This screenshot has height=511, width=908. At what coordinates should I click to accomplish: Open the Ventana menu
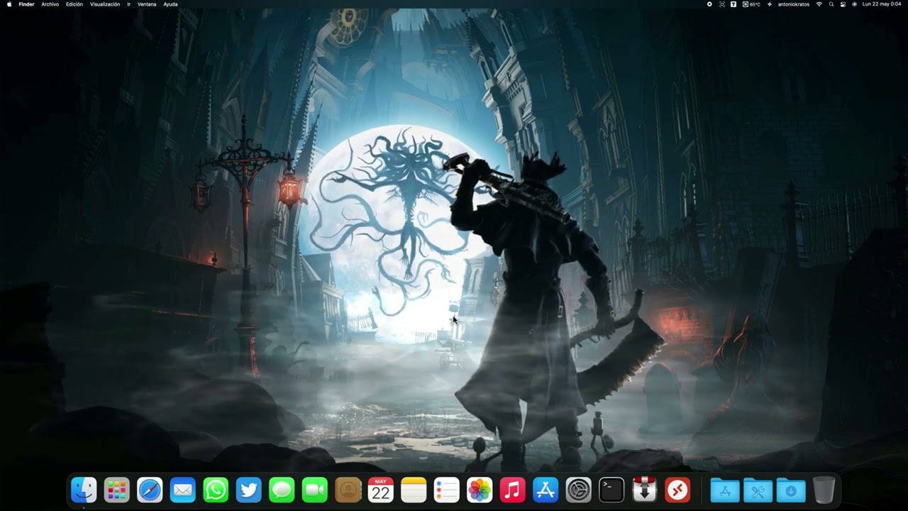147,4
